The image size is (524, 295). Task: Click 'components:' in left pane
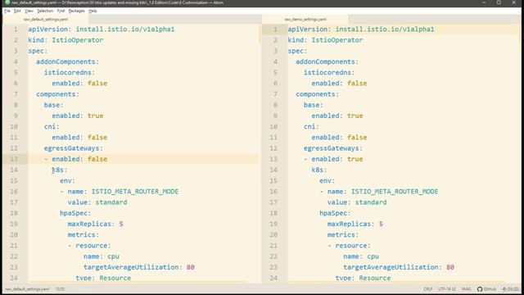58,94
